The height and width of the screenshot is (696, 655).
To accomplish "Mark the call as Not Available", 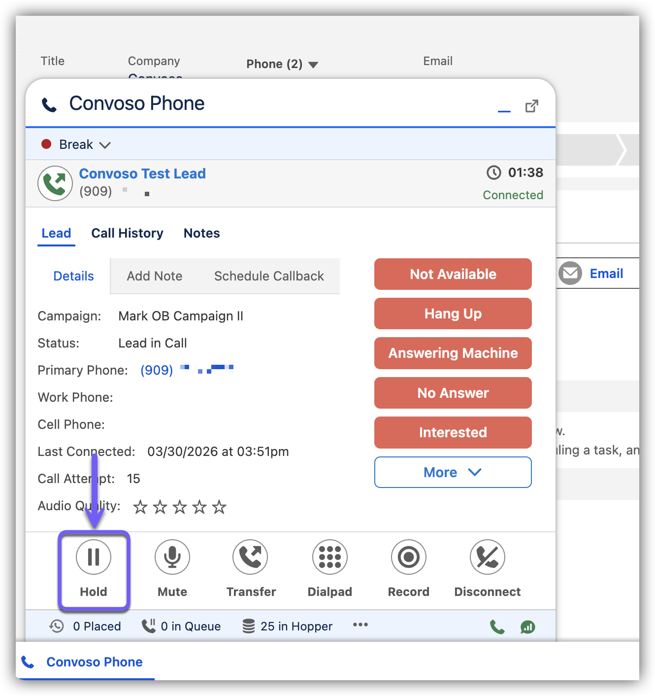I will point(453,274).
